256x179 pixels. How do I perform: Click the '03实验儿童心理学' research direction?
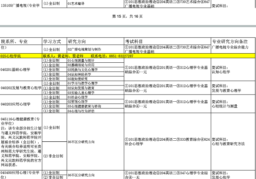pyautogui.click(x=81, y=93)
